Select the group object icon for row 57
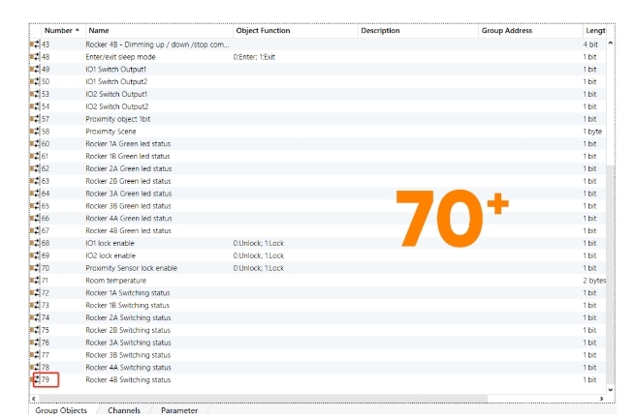Screen dimensions: 634x419 [34, 118]
